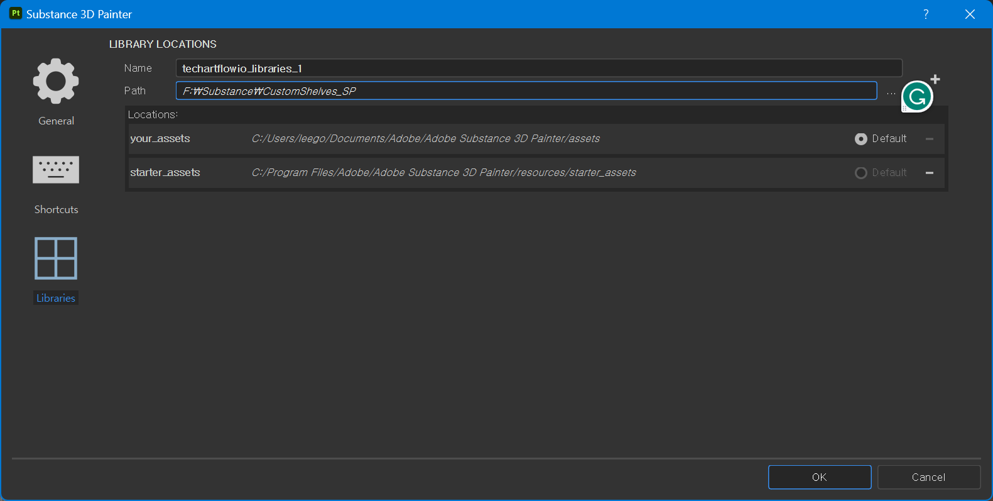Select the starter_assets library name
993x501 pixels.
pyautogui.click(x=165, y=172)
